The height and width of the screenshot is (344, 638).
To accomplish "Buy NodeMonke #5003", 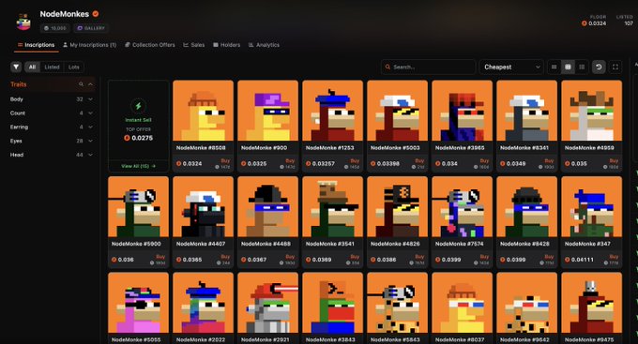I will [x=419, y=161].
